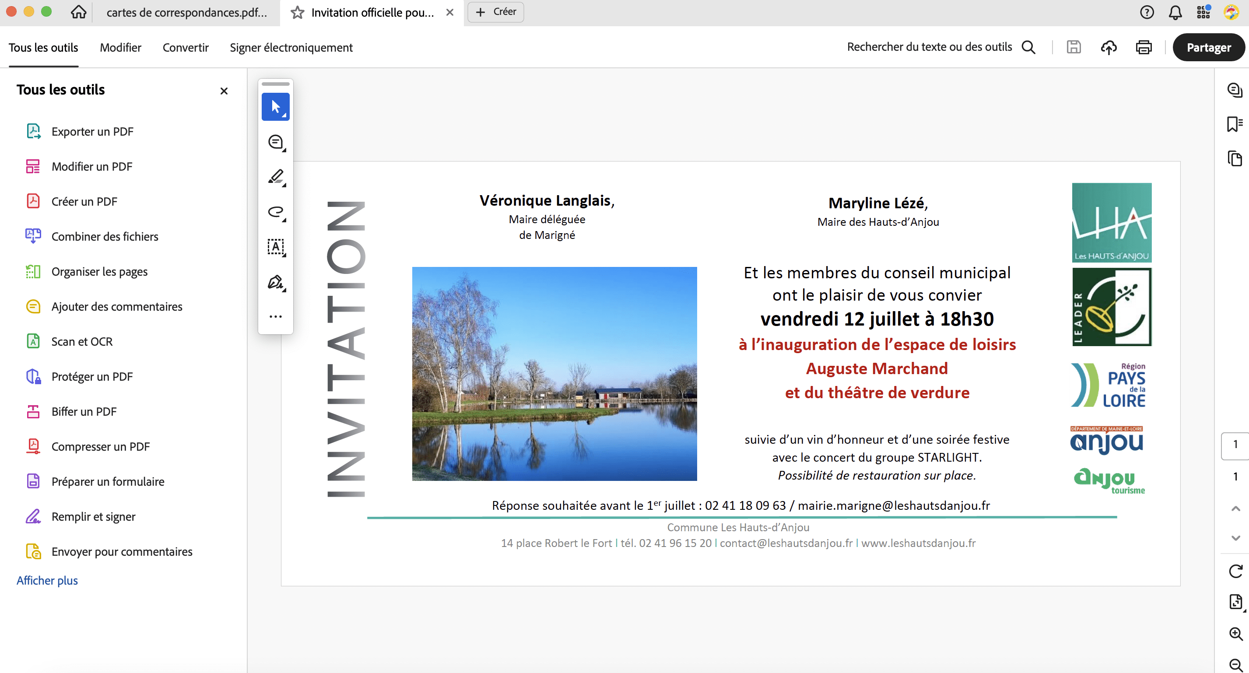Select the arrow selection tool

coord(275,107)
